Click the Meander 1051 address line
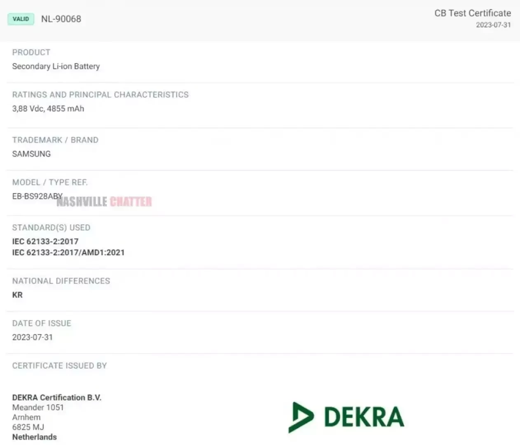This screenshot has height=445, width=520. (x=38, y=408)
